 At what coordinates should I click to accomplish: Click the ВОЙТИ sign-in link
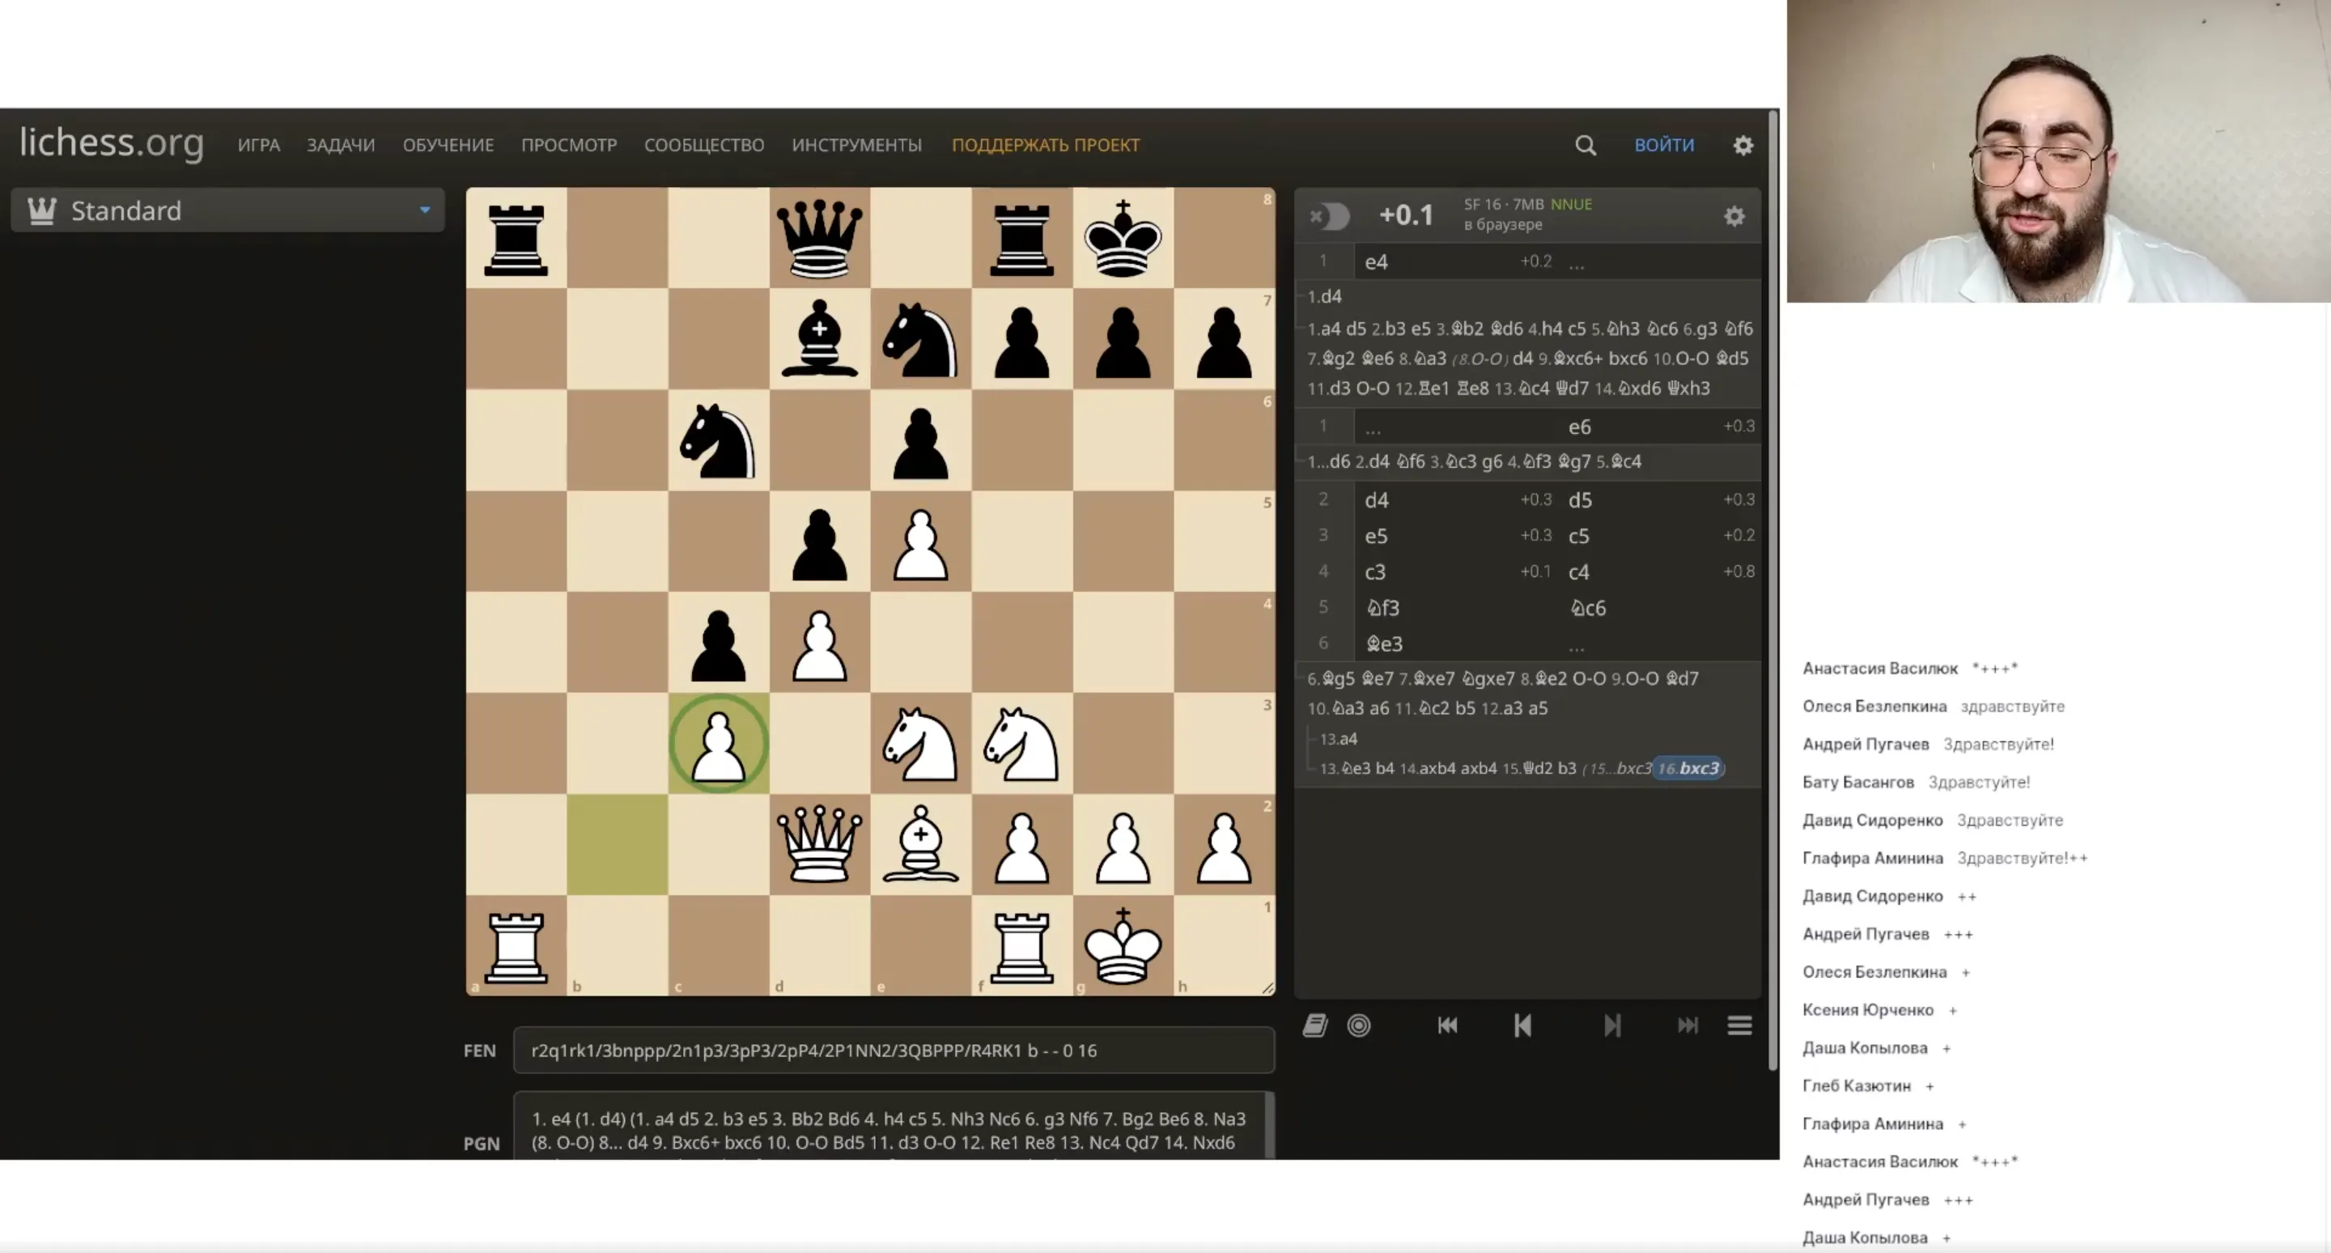[x=1663, y=145]
